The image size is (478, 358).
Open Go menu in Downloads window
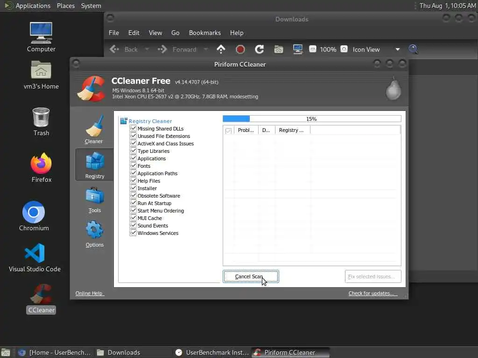click(176, 33)
